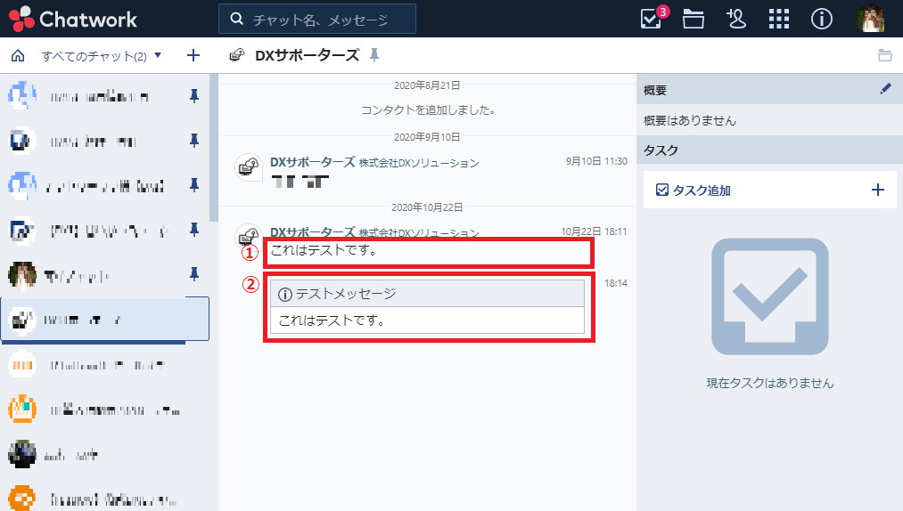
Task: Click the コンタクトを追加しました。 system message
Action: click(x=428, y=109)
